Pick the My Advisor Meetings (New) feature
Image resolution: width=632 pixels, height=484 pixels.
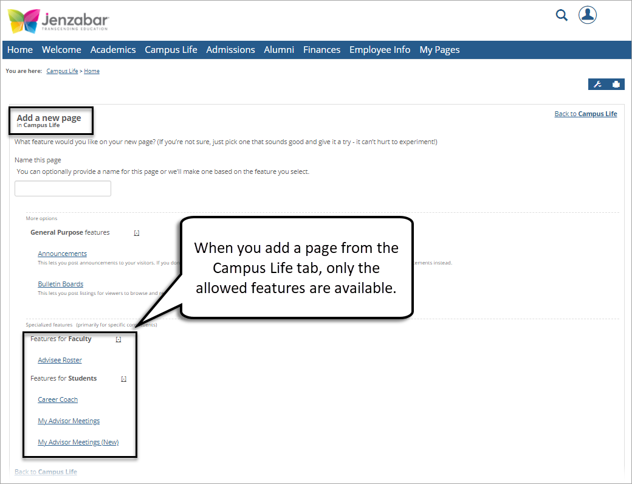[78, 443]
